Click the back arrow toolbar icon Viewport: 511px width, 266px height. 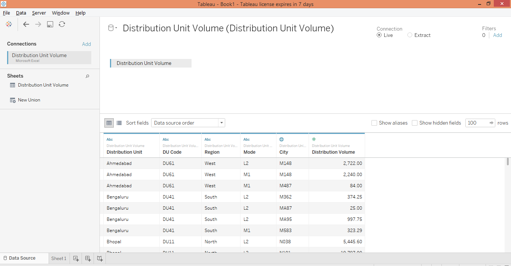tap(26, 24)
